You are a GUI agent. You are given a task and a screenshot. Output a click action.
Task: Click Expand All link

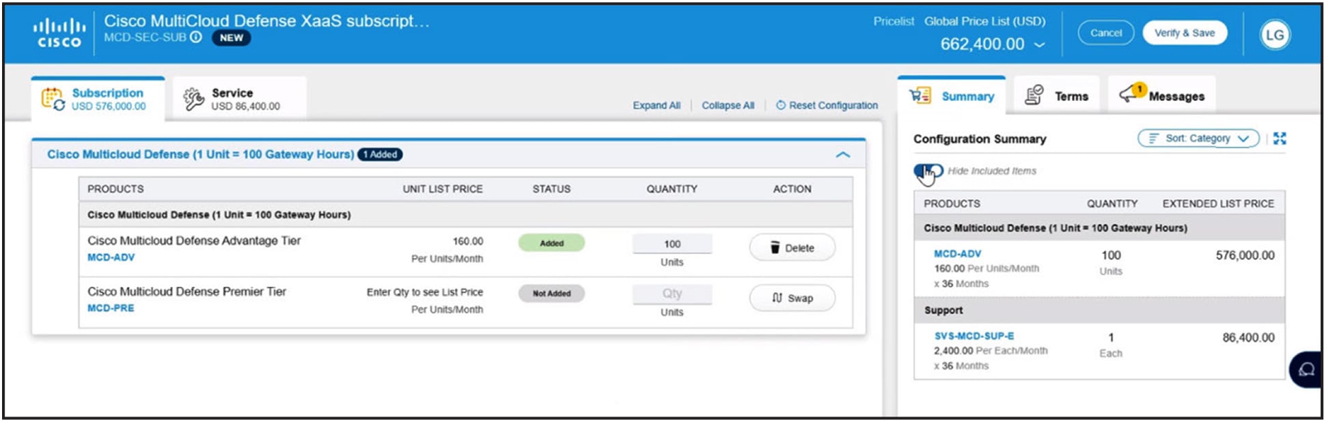pos(656,105)
